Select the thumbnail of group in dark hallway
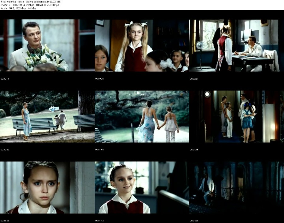Image resolution: width=284 pixels, height=223 pixels. 237,116
